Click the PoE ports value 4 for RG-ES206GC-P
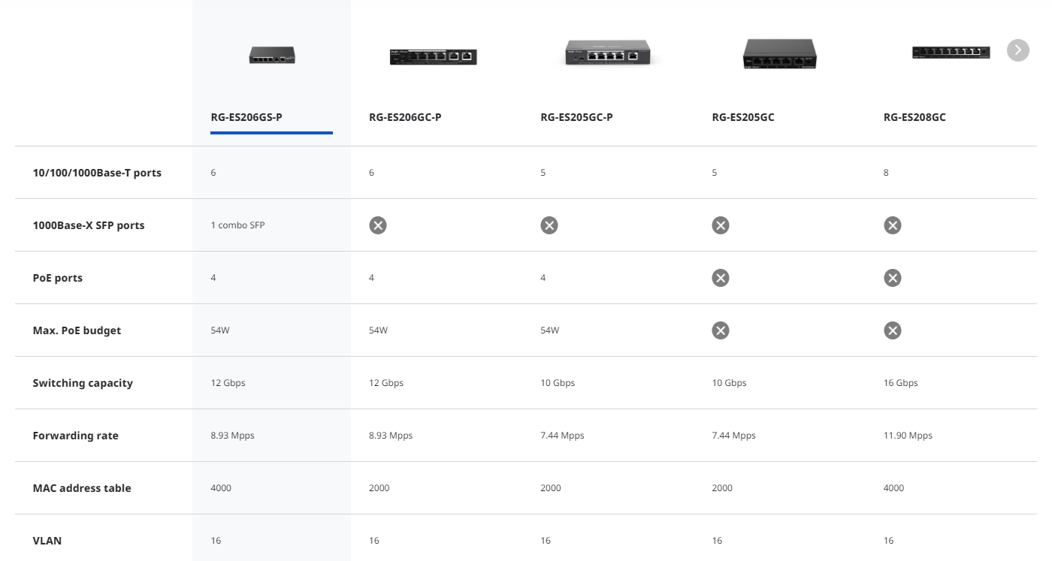 point(371,278)
